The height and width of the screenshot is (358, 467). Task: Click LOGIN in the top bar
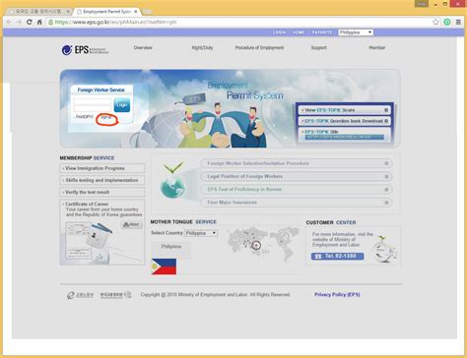[280, 32]
